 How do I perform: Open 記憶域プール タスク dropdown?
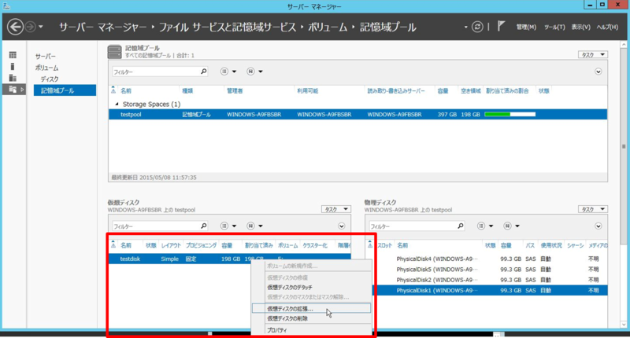[x=593, y=55]
